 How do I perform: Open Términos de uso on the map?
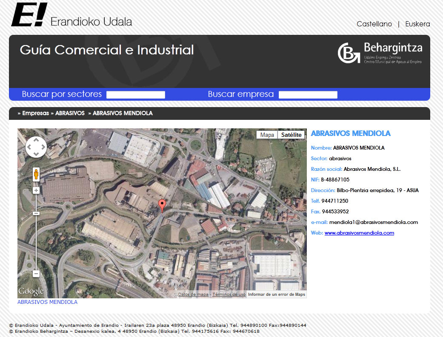(229, 295)
